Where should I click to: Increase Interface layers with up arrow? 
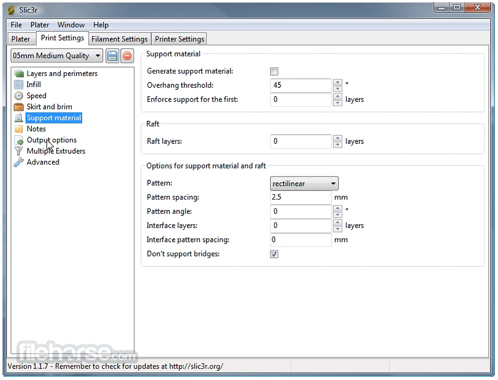(337, 223)
